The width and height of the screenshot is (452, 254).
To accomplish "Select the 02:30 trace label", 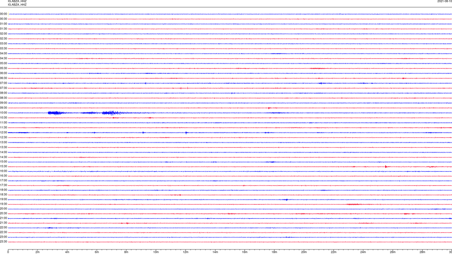I will pos(3,39).
